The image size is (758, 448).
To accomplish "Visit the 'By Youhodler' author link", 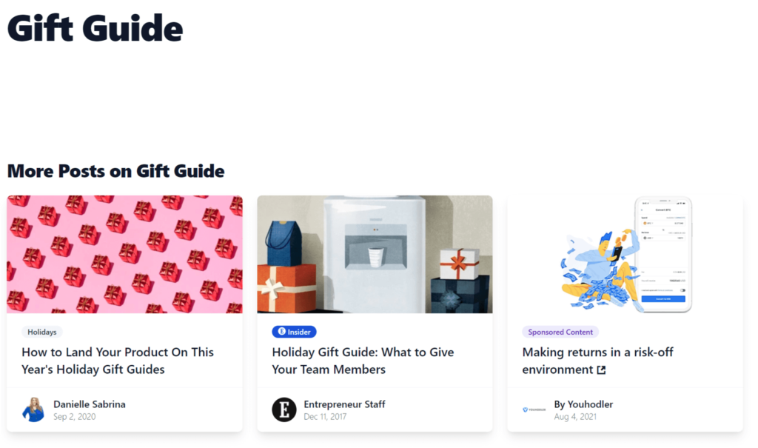I will click(x=583, y=404).
